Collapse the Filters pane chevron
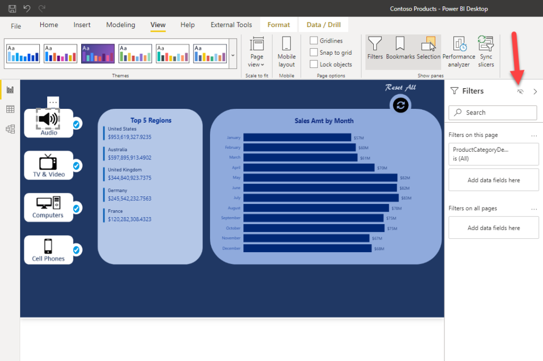 535,91
